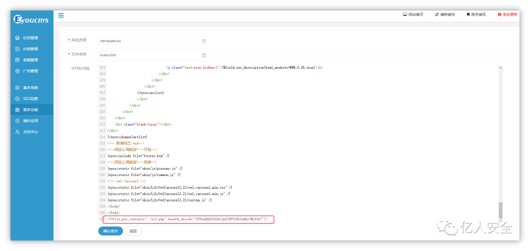Image resolution: width=530 pixels, height=251 pixels.
Task: Click code line 222 owl.carousel.min.css
Action: 170,187
